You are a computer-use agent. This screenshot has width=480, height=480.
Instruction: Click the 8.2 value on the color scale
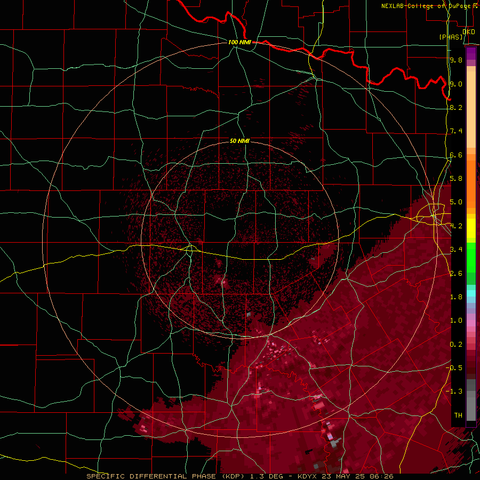(x=456, y=107)
